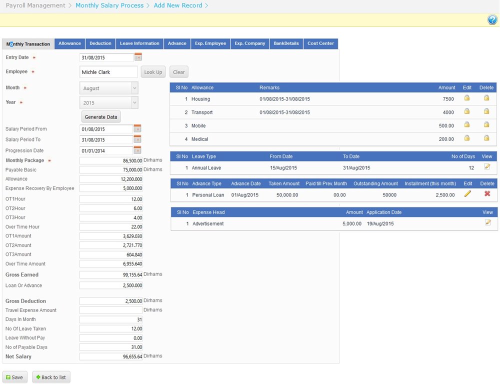Click the Look Up employee button
This screenshot has height=389, width=500.
[x=153, y=72]
